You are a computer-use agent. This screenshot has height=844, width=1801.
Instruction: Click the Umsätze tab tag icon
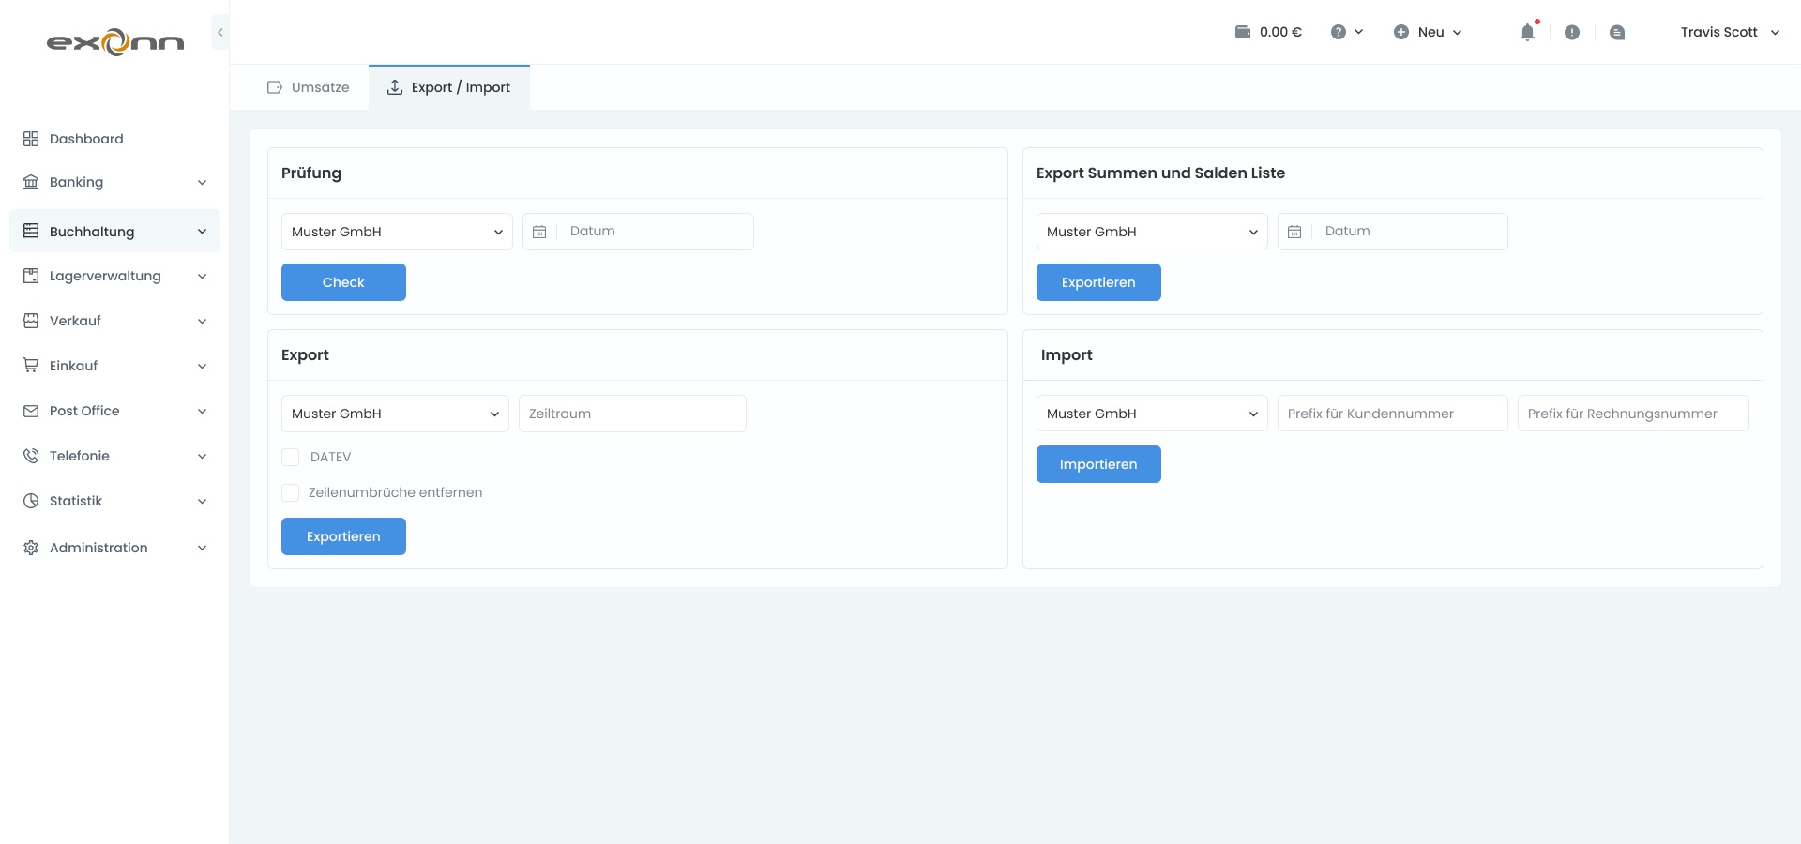coord(275,87)
